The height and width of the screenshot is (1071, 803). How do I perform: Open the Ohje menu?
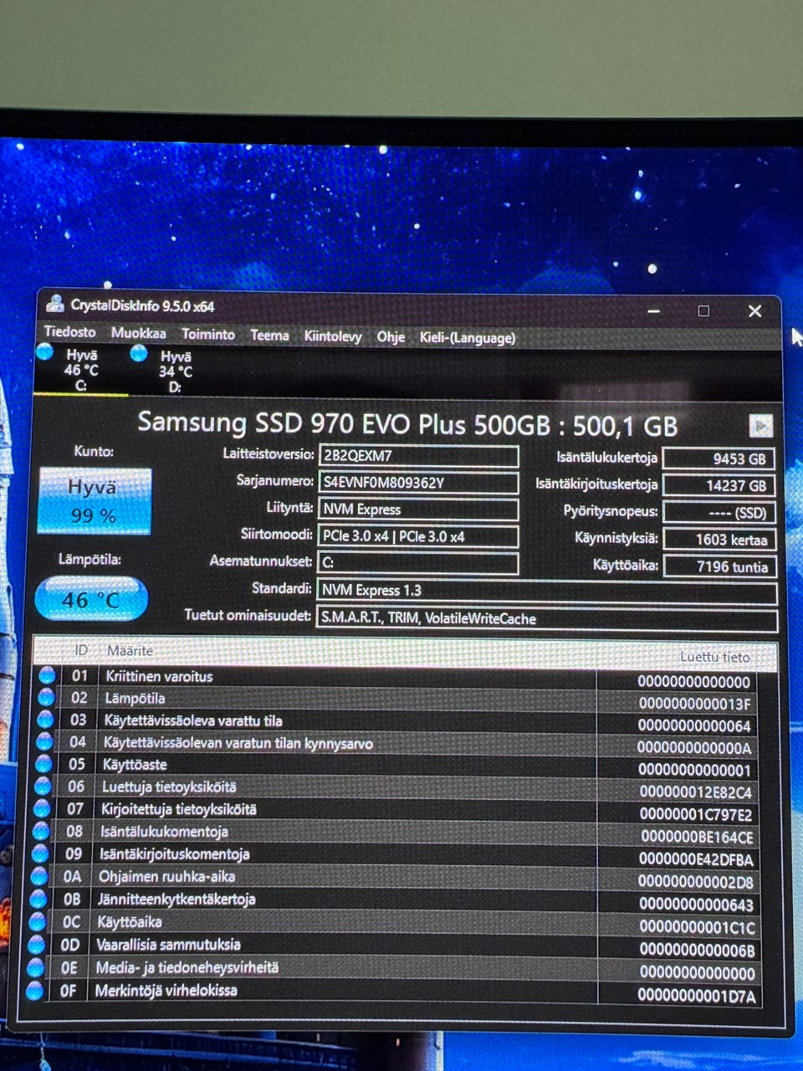point(391,337)
